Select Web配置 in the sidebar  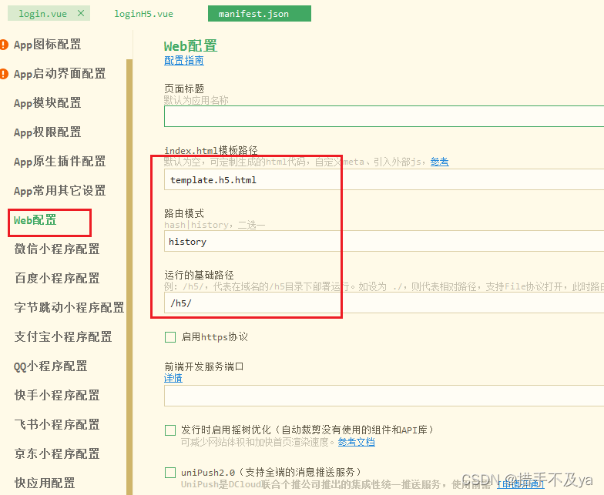pos(35,220)
